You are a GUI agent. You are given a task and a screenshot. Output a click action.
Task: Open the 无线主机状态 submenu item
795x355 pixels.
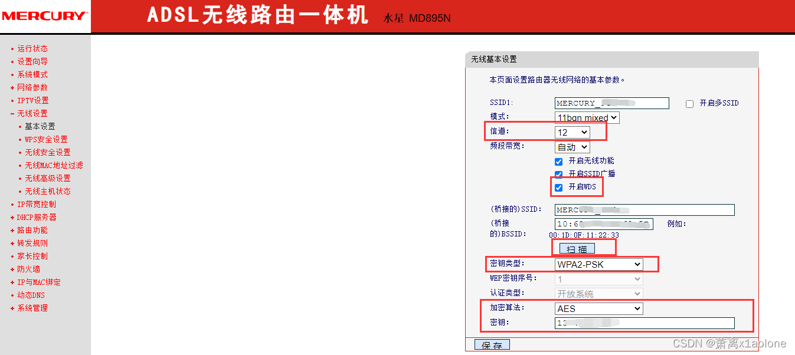coord(48,191)
